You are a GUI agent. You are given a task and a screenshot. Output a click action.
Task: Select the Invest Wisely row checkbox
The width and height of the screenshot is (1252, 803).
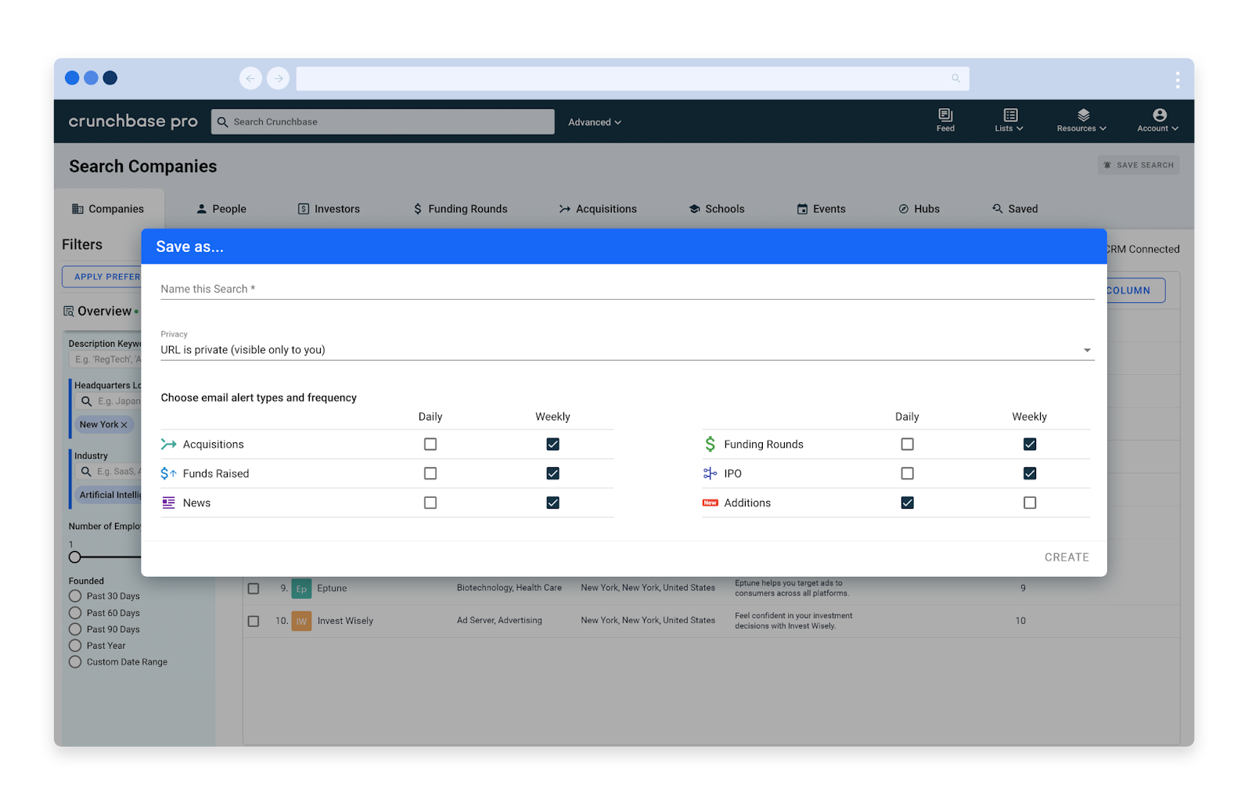(254, 621)
